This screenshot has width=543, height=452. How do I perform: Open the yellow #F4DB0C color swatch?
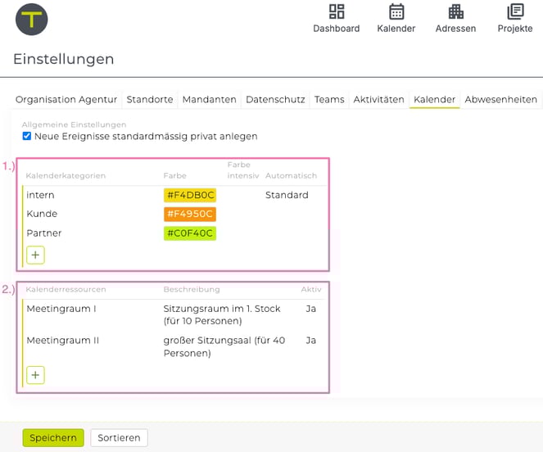coord(190,195)
